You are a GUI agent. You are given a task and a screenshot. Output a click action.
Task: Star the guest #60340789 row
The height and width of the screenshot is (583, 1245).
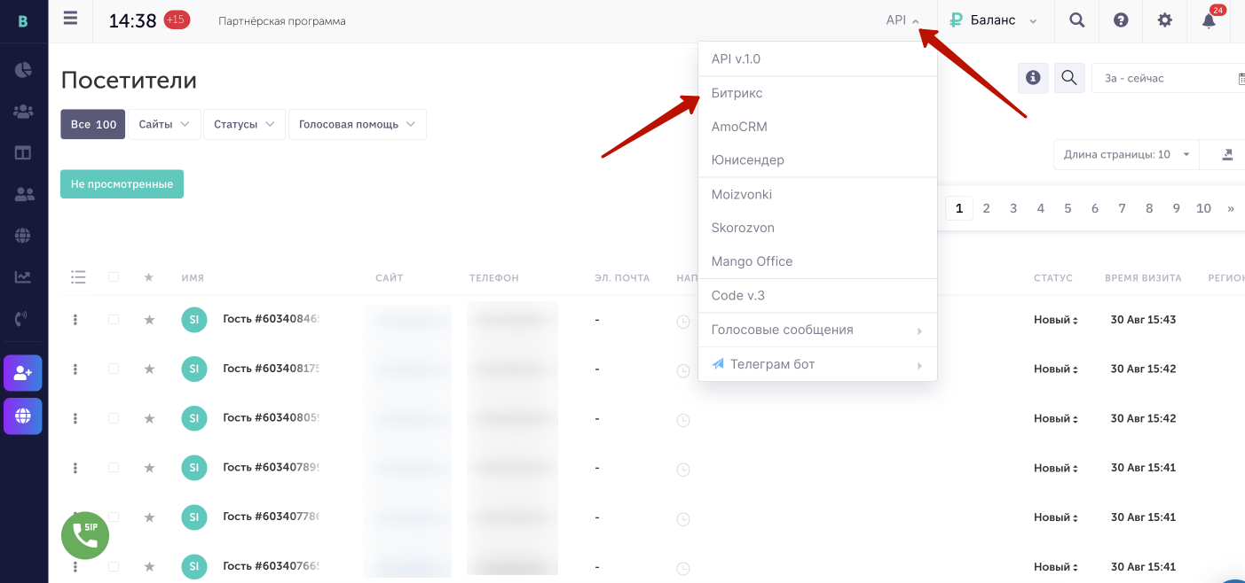149,468
